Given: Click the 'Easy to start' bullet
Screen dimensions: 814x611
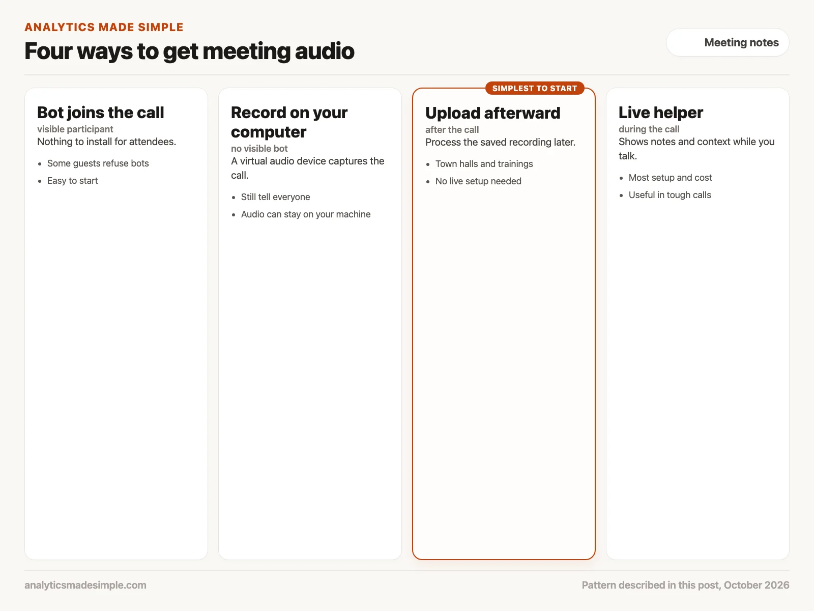Looking at the screenshot, I should pos(73,181).
